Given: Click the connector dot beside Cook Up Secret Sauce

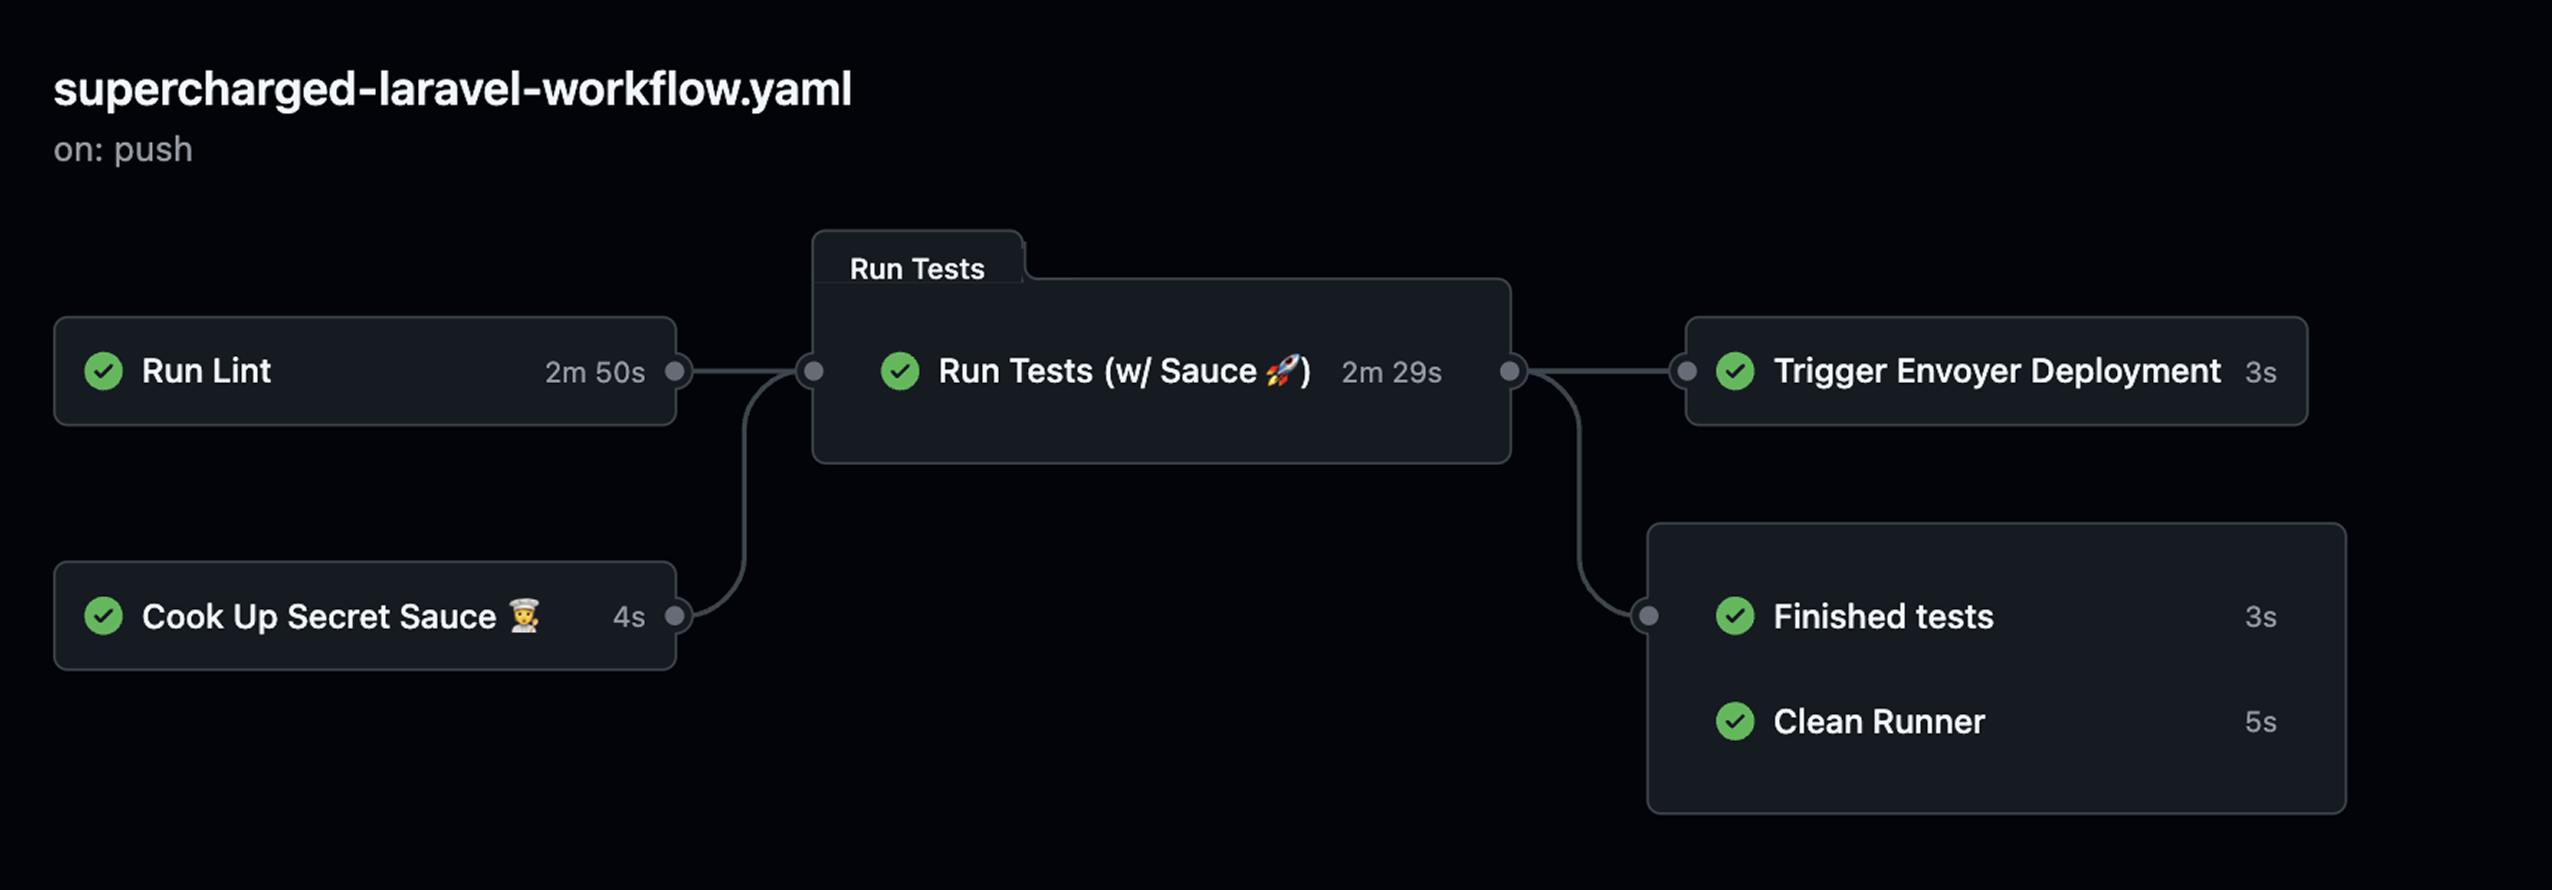Looking at the screenshot, I should 677,616.
